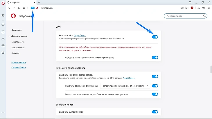The width and height of the screenshot is (212, 119).
Task: Open the Opera main menu logo
Action: pos(3,3)
